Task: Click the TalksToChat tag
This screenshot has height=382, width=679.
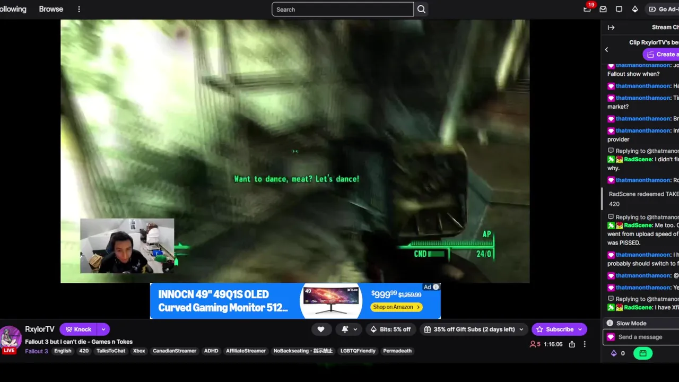Action: [111, 351]
